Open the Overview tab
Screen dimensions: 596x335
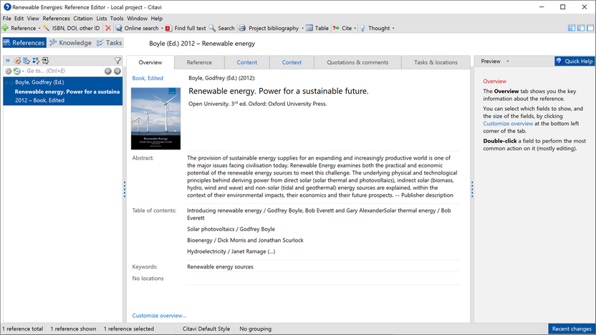[x=150, y=62]
